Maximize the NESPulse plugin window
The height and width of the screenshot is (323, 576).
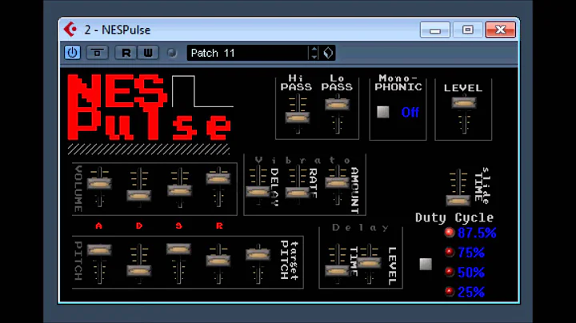(468, 30)
